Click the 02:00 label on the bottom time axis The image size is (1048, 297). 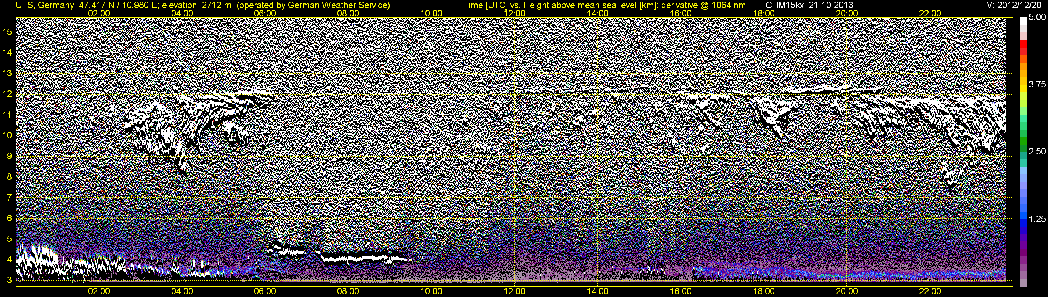coord(99,291)
